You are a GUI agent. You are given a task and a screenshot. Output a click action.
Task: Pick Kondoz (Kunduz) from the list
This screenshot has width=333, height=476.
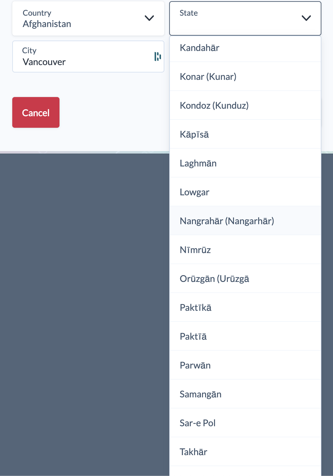(x=214, y=105)
